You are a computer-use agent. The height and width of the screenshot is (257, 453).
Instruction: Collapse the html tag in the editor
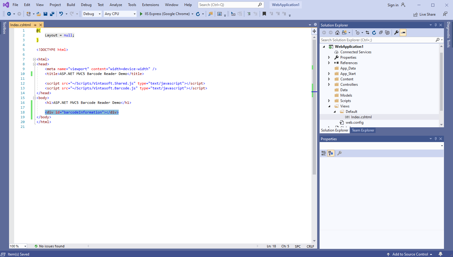(x=34, y=59)
